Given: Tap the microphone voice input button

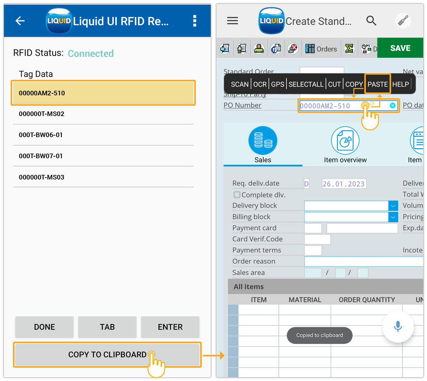Looking at the screenshot, I should tap(398, 326).
